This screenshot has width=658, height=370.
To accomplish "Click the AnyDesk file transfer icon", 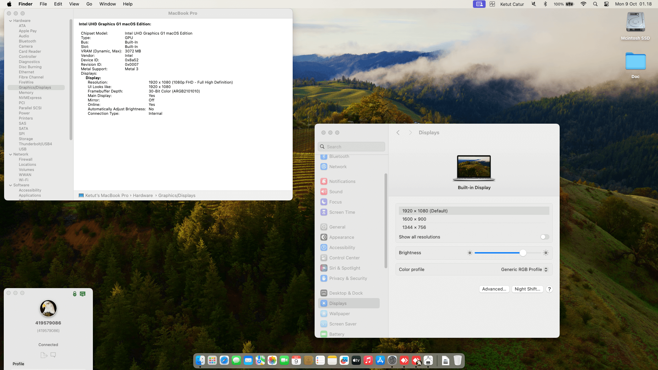I will 44,355.
